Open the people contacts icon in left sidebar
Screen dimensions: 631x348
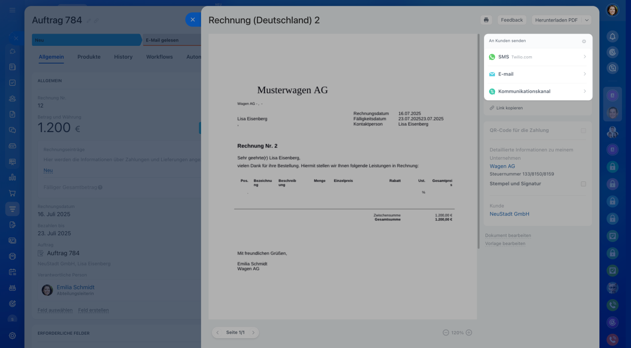click(x=12, y=99)
